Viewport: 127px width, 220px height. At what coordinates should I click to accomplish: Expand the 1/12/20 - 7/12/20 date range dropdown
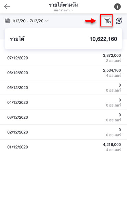[27, 21]
